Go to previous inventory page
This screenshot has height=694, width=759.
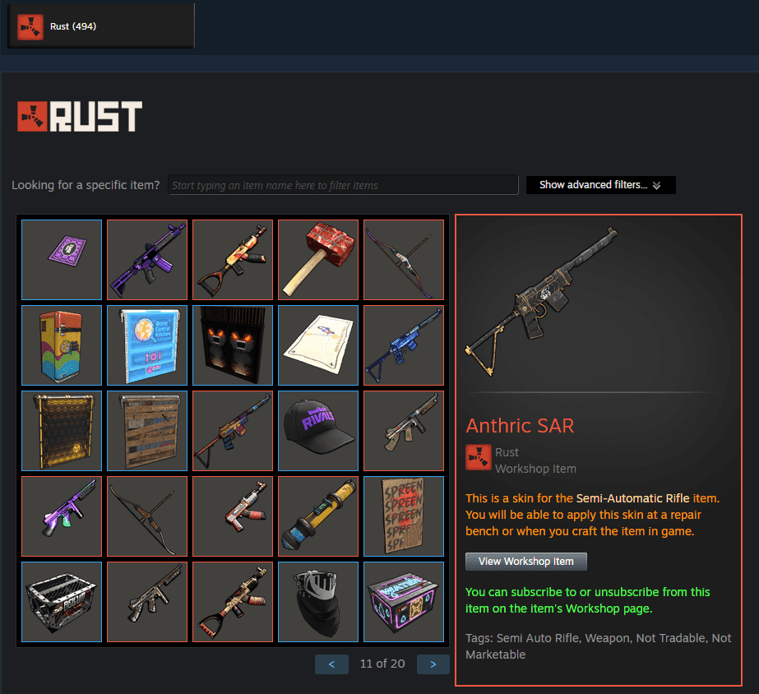[331, 664]
